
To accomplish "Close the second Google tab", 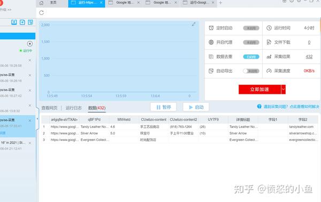I will (x=175, y=3).
